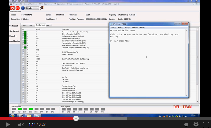211x128 pixels.
Task: Click the Hard reset button
Action: (14, 31)
